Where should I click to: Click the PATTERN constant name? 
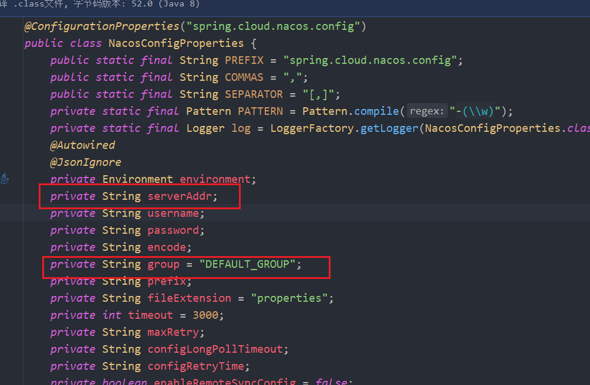pos(261,111)
